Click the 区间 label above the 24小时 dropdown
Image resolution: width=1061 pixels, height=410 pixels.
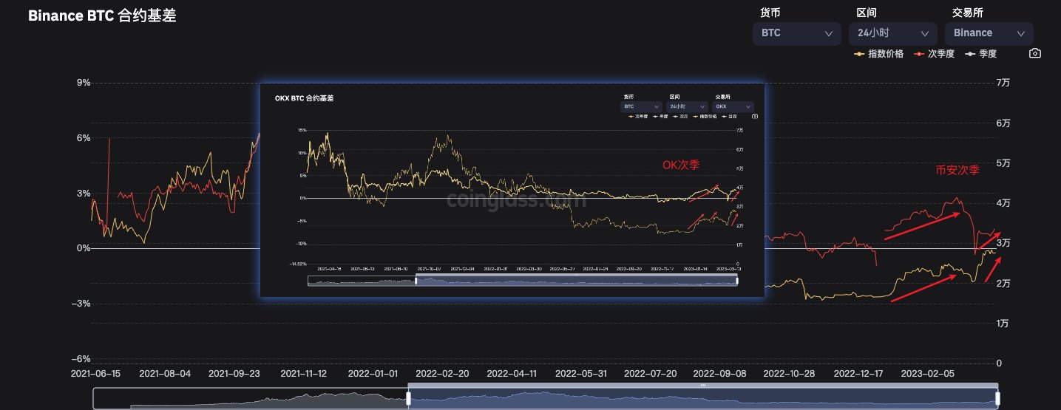pos(867,12)
